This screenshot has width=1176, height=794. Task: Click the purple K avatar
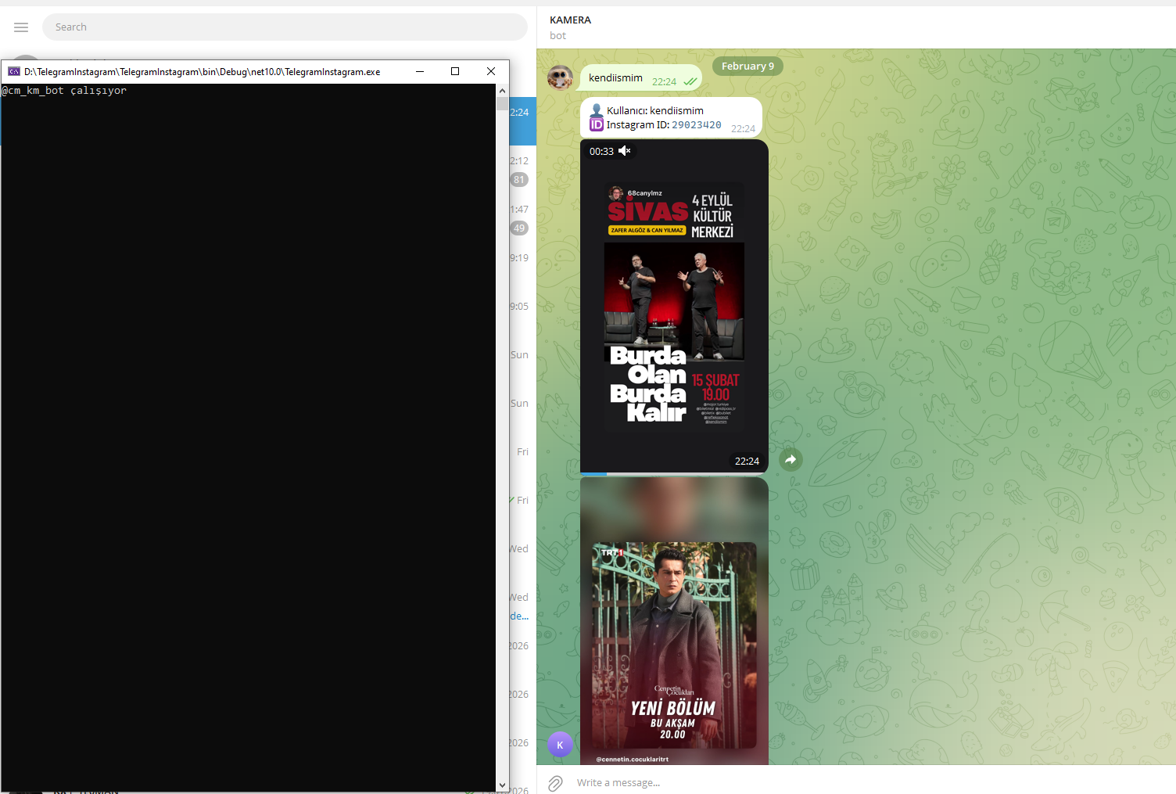click(560, 745)
